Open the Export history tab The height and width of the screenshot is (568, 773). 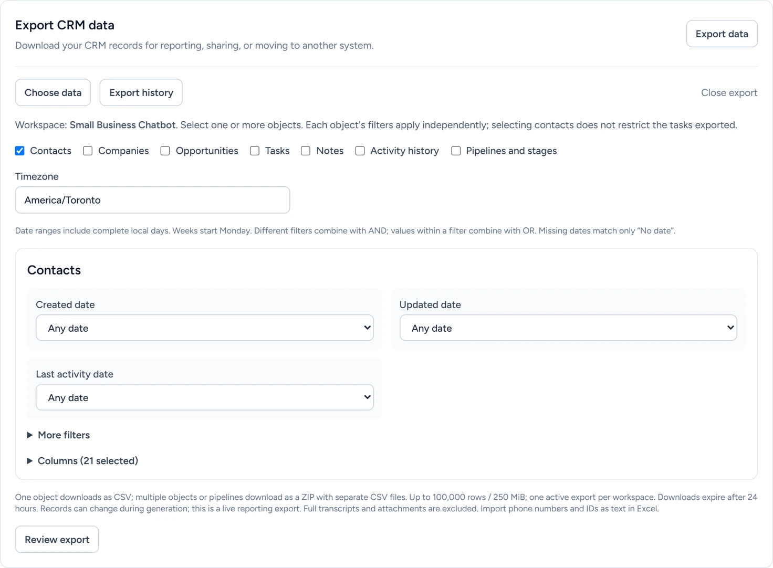coord(141,92)
